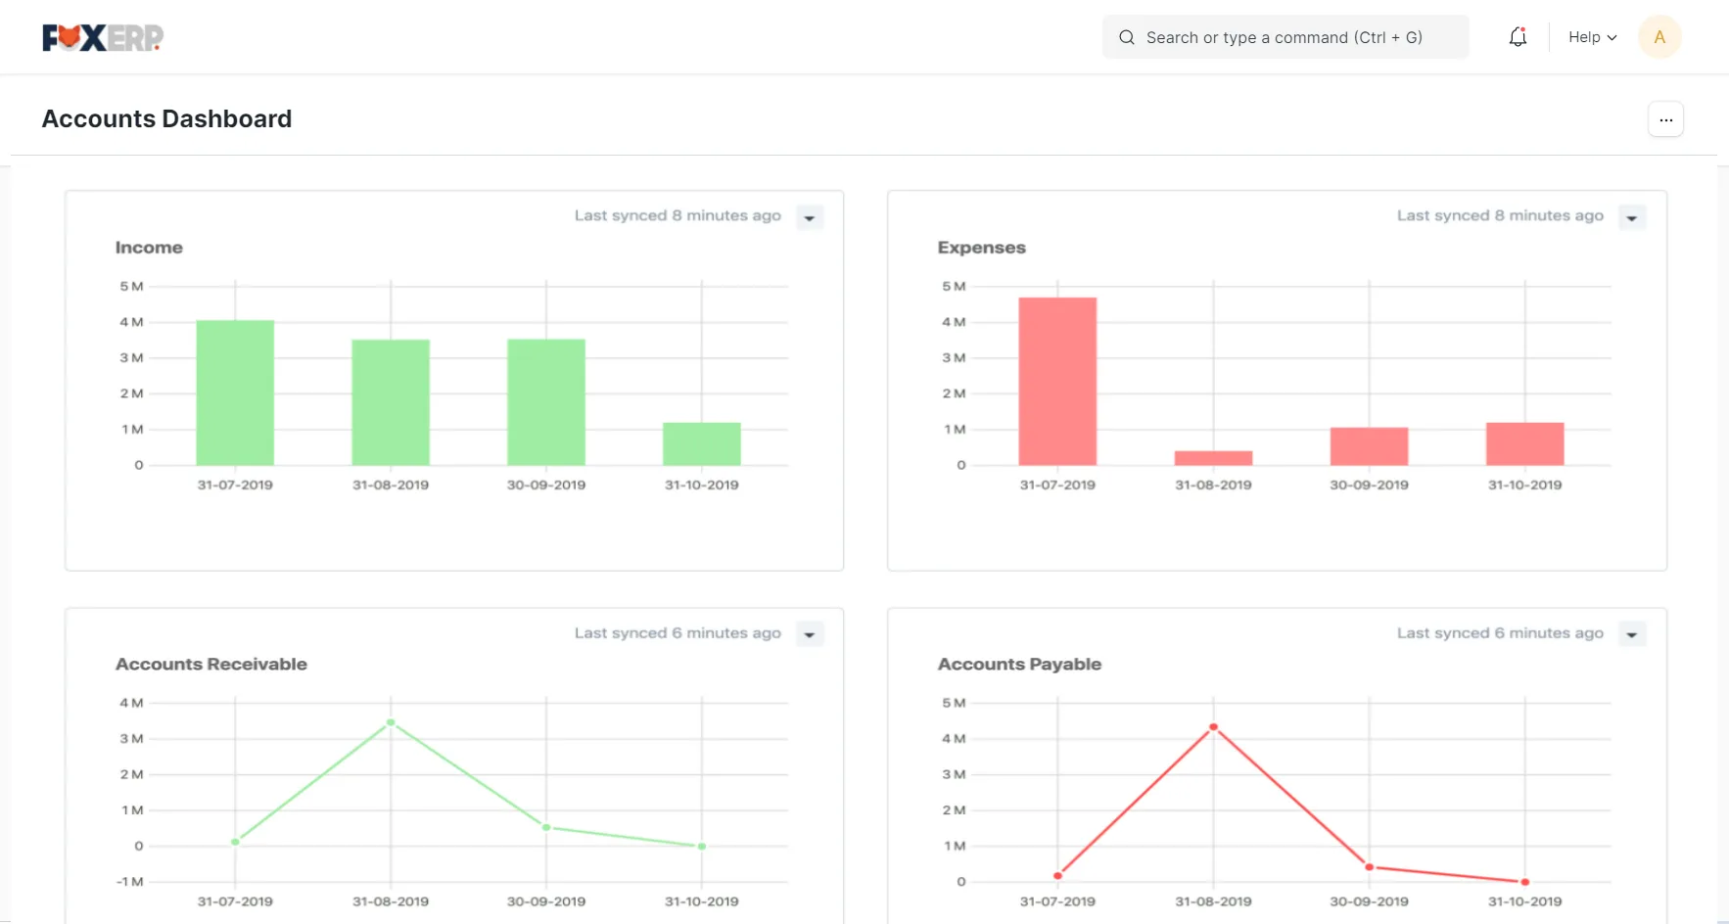Viewport: 1729px width, 924px height.
Task: Click Accounts Receivable point at 31-10-2019
Action: click(x=702, y=846)
